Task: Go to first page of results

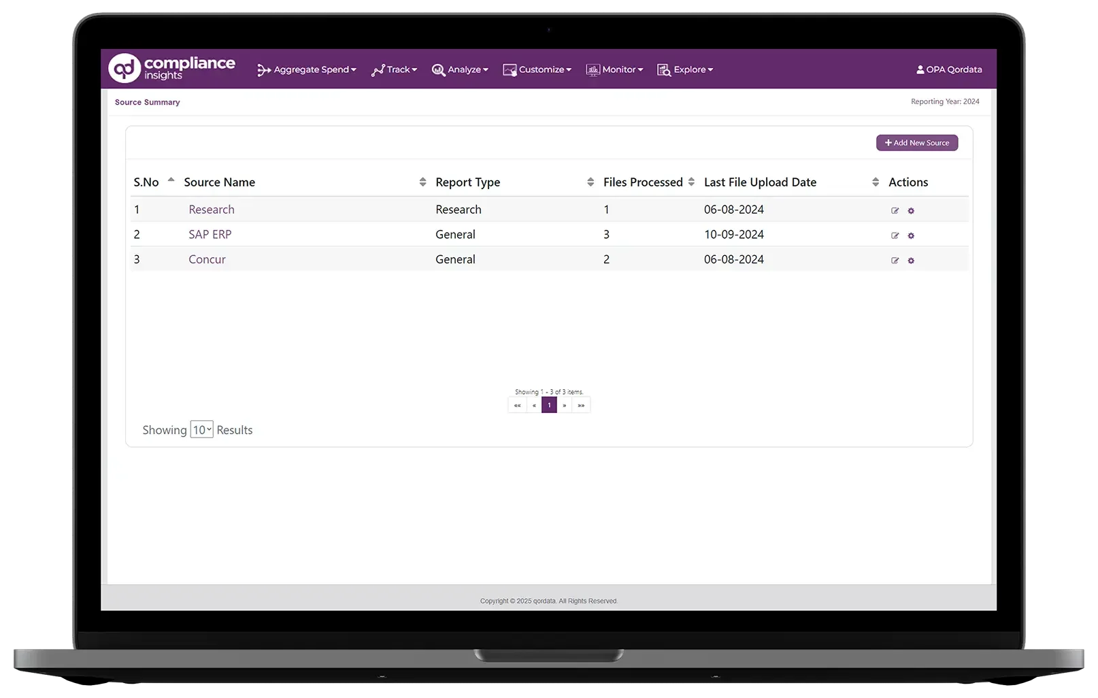Action: click(518, 405)
